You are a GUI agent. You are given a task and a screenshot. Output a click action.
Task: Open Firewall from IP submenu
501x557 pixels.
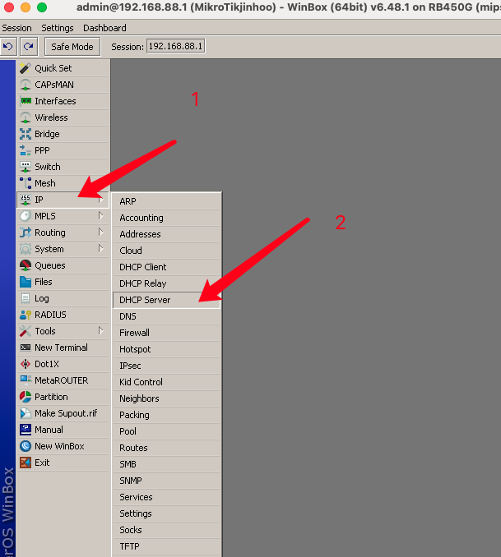point(166,333)
